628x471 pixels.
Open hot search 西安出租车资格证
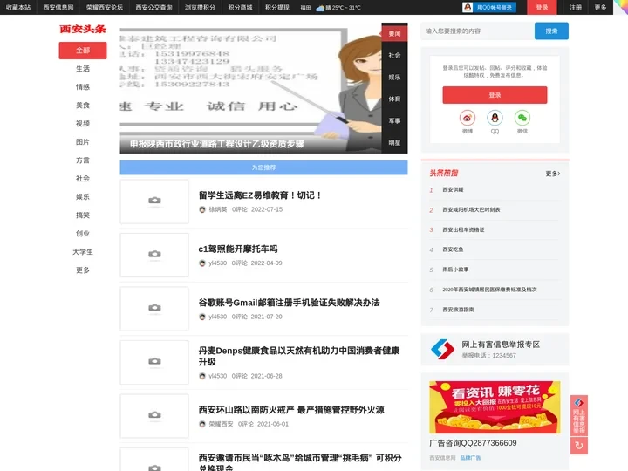point(463,230)
